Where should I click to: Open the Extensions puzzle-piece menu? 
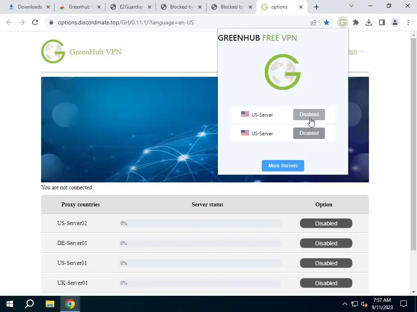pyautogui.click(x=356, y=23)
